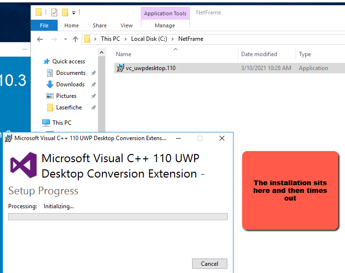This screenshot has width=345, height=273.
Task: Click the Quick access star icon
Action: point(47,61)
